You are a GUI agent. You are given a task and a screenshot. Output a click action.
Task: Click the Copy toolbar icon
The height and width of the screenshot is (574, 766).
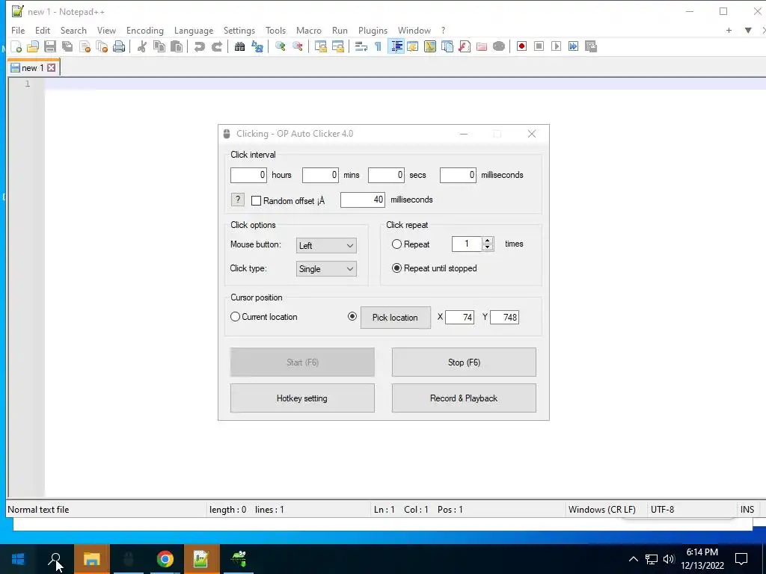[x=159, y=46]
